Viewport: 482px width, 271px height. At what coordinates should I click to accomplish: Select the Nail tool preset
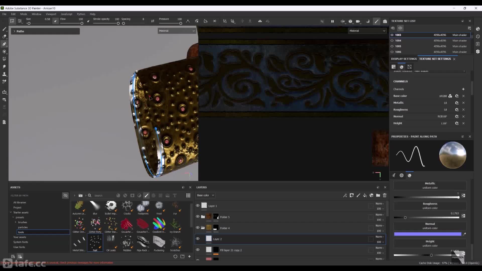(95, 243)
